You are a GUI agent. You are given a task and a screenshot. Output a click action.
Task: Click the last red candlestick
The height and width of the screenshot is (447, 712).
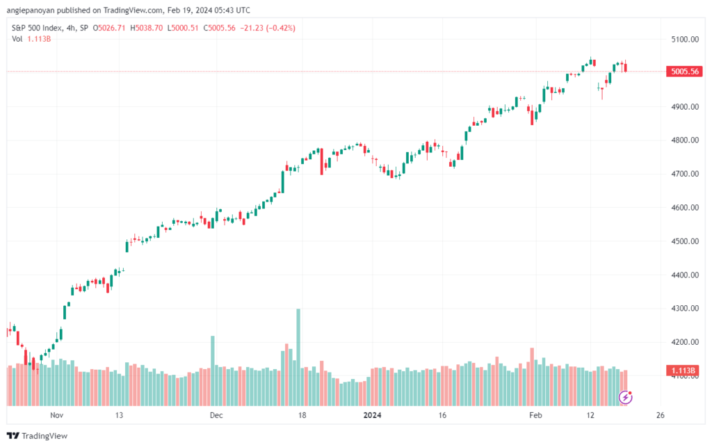(x=626, y=67)
